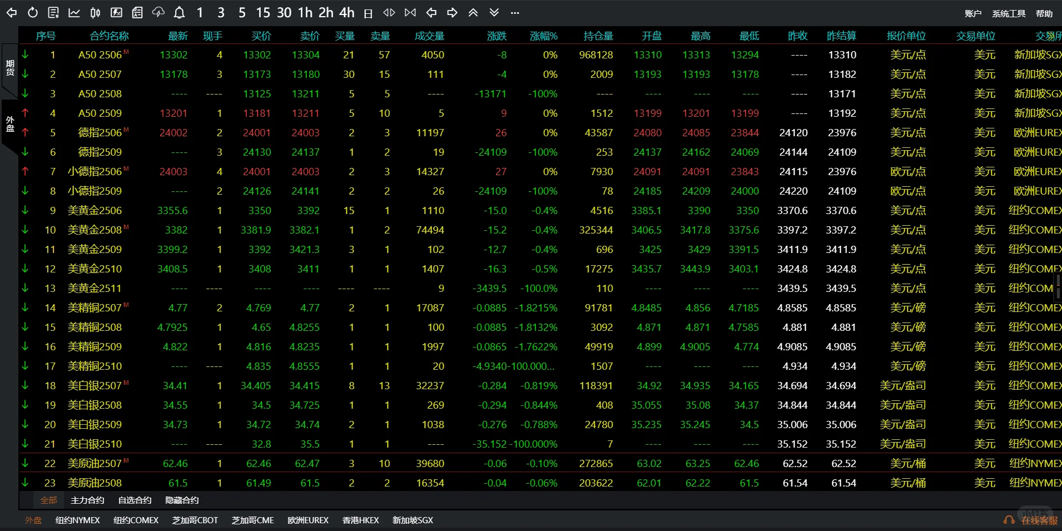Image resolution: width=1062 pixels, height=531 pixels.
Task: Sort by the 成交量 column header
Action: point(429,36)
